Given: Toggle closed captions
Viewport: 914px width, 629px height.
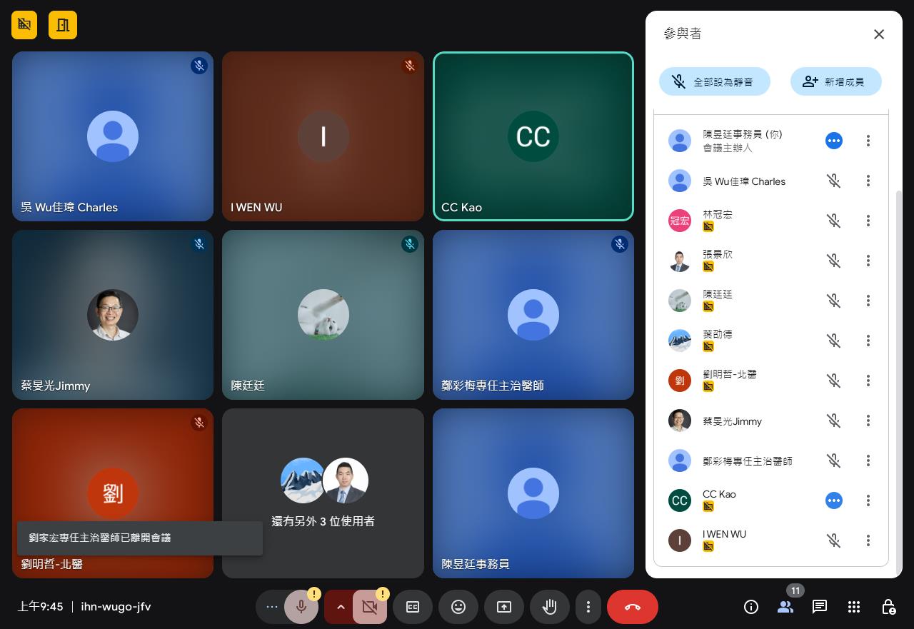Looking at the screenshot, I should (x=413, y=607).
